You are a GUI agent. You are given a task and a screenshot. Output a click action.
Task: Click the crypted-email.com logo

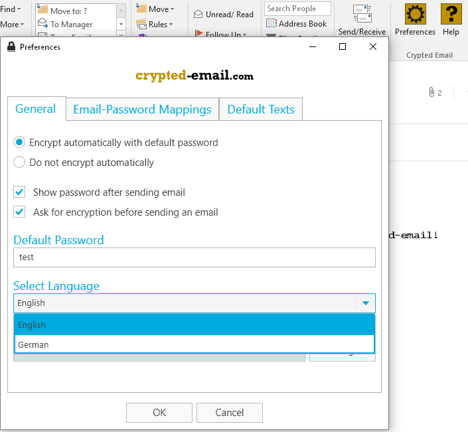pos(195,76)
